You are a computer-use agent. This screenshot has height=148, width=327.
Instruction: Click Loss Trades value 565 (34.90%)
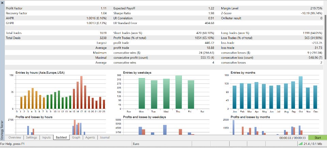313,38
